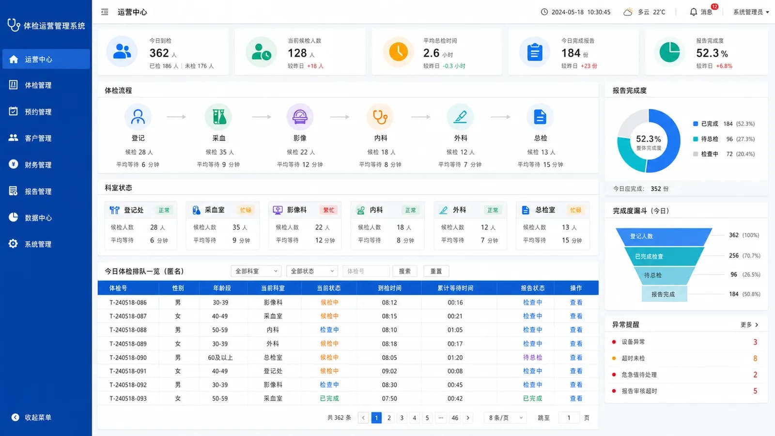This screenshot has width=775, height=436.
Task: Click the 当前候检人数 green icon
Action: click(x=261, y=51)
